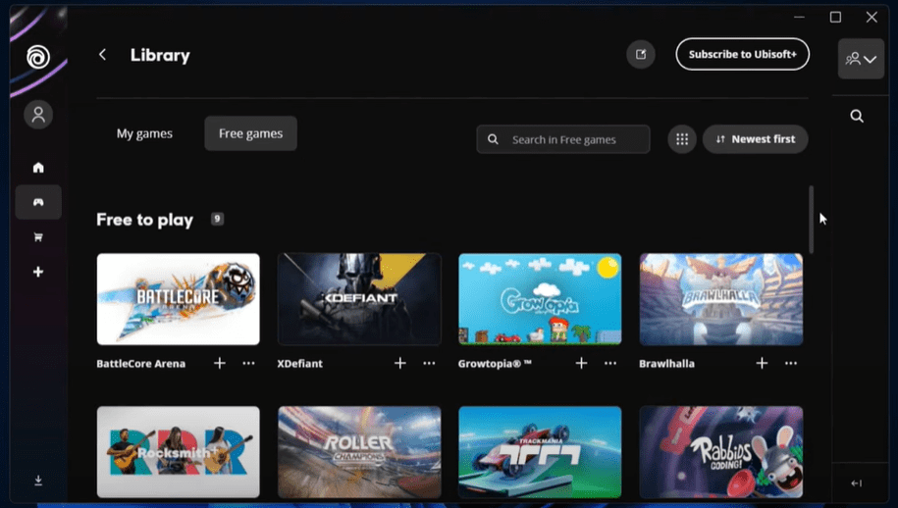Image resolution: width=898 pixels, height=508 pixels.
Task: Click the plus icon in left sidebar
Action: coord(38,272)
